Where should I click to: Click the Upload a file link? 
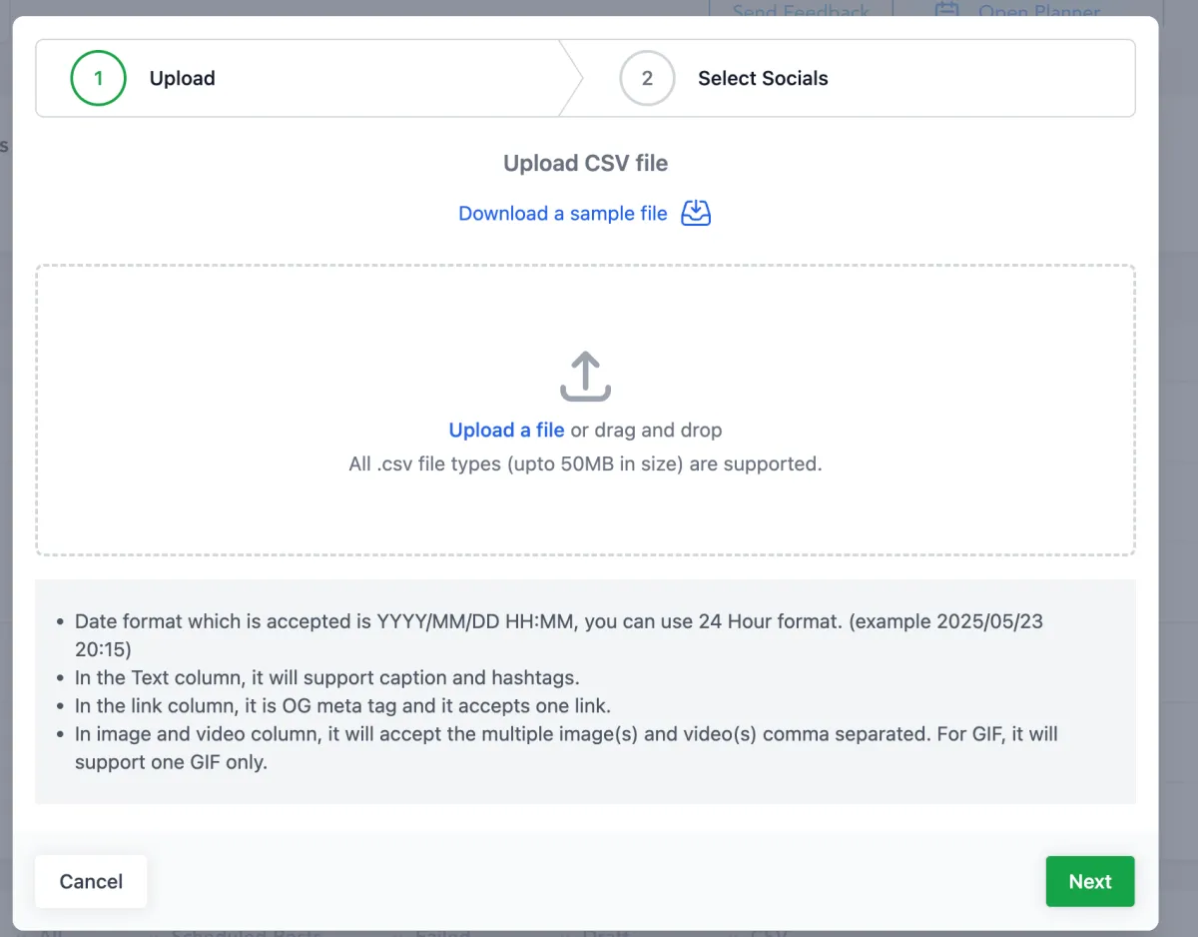[x=506, y=431]
